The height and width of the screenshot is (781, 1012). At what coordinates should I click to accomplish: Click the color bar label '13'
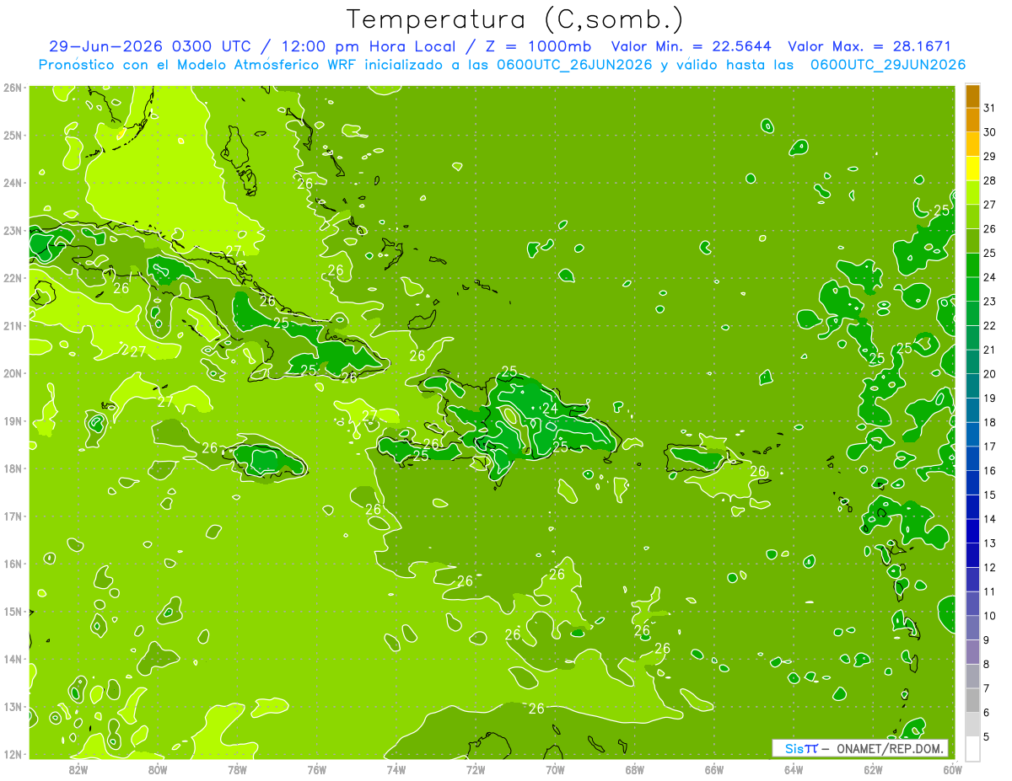tap(989, 543)
